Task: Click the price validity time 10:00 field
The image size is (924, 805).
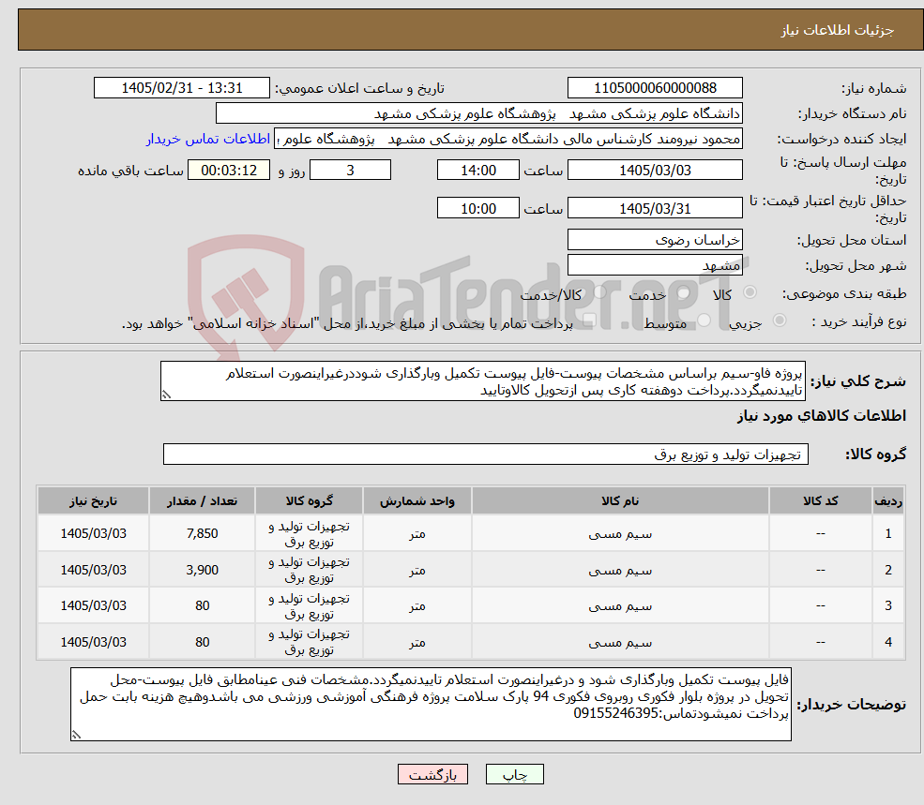Action: point(477,208)
